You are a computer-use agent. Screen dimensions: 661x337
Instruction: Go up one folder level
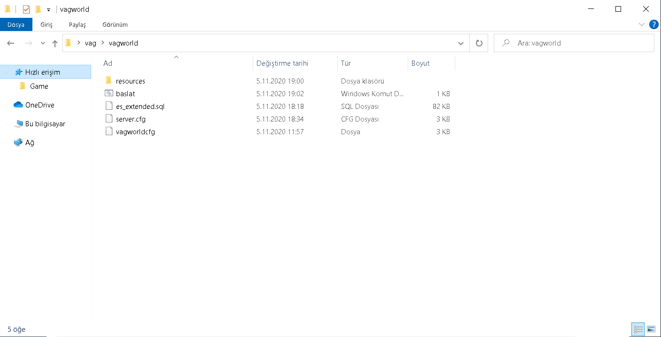click(x=55, y=43)
